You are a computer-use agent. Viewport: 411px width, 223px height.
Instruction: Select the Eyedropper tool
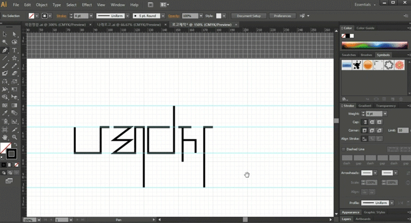click(x=4, y=113)
